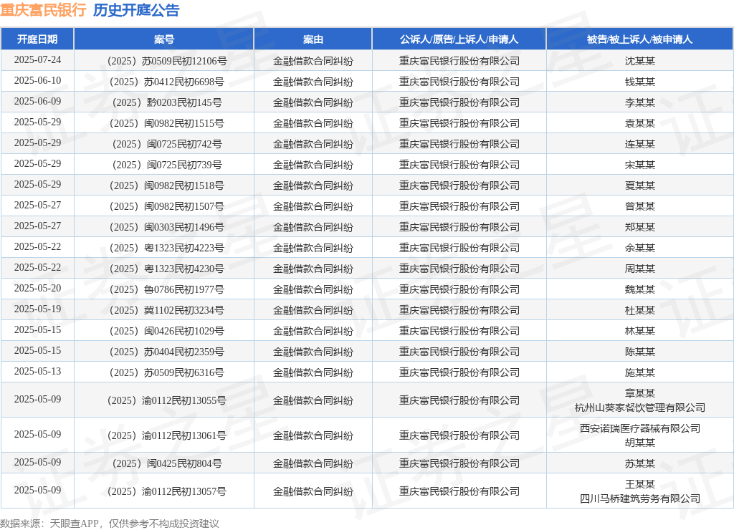The height and width of the screenshot is (530, 734).
Task: Select the 被告/被上诉人/被申请人 column header
Action: point(639,39)
